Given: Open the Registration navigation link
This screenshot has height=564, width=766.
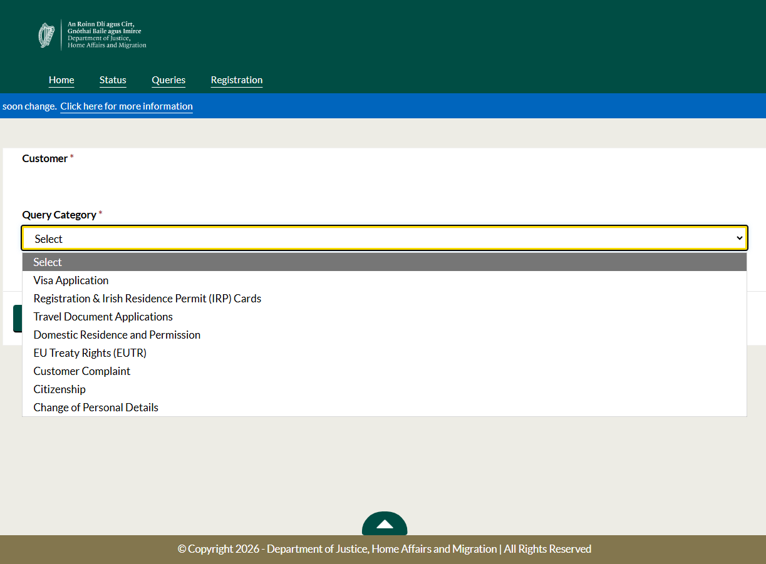Looking at the screenshot, I should [237, 80].
